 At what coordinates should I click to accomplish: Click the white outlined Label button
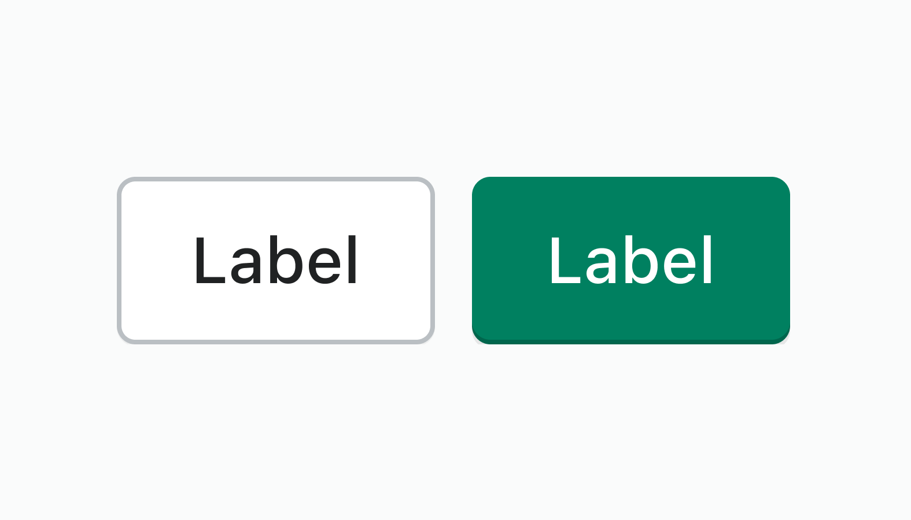[x=275, y=260]
